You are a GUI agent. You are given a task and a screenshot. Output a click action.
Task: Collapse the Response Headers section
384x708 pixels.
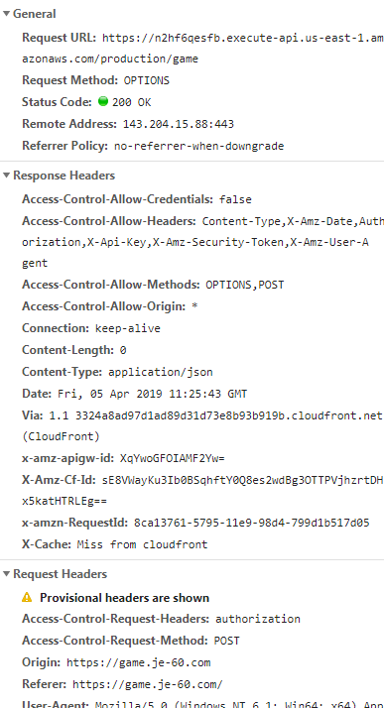(x=6, y=176)
